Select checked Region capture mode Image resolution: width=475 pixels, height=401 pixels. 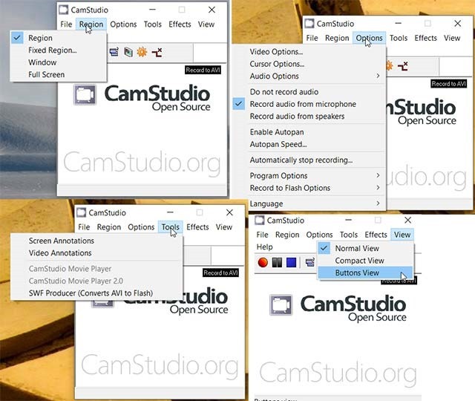coord(59,38)
